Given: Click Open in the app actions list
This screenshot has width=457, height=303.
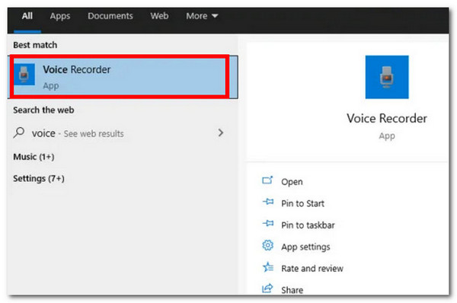Looking at the screenshot, I should (292, 182).
